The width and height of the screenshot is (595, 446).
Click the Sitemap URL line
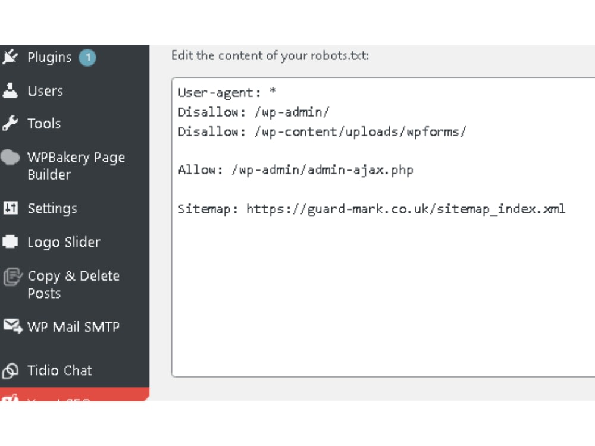(371, 209)
